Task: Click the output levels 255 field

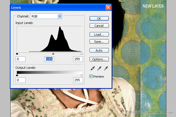Action: pos(78,80)
